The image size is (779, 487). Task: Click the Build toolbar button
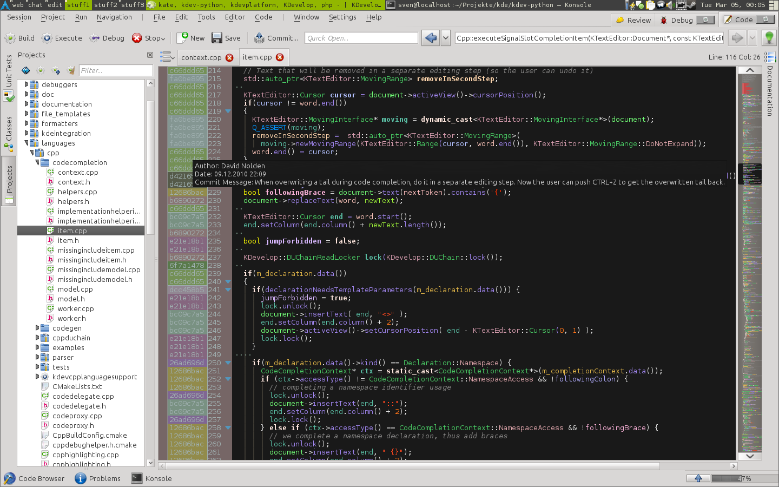[x=19, y=38]
